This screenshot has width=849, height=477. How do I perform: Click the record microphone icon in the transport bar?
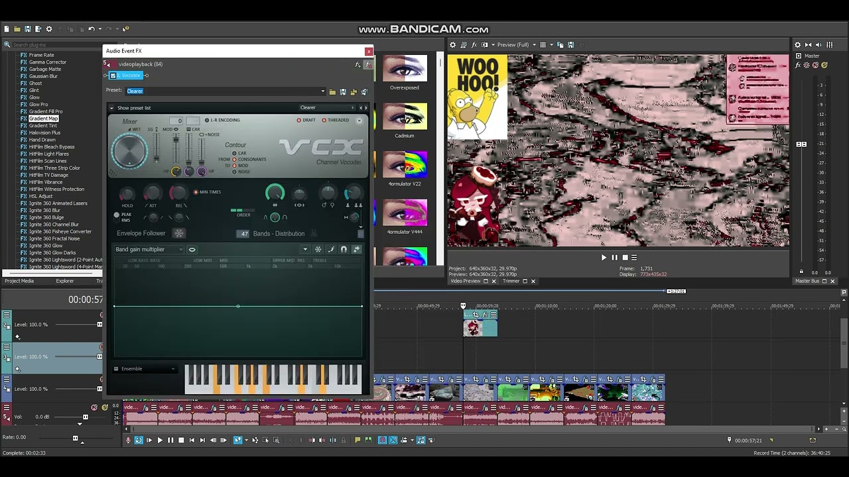pyautogui.click(x=128, y=440)
